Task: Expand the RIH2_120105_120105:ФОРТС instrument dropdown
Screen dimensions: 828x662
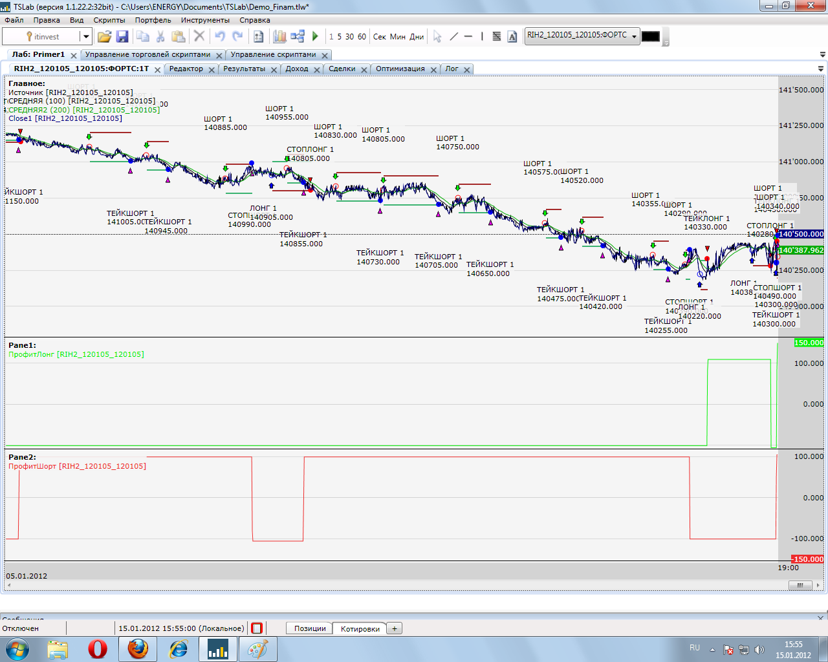Action: [634, 36]
